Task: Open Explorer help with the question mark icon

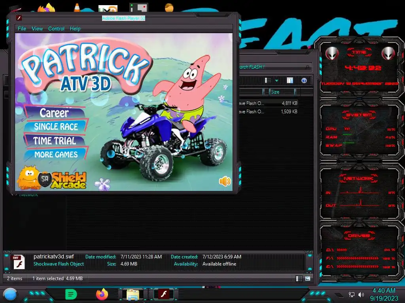Action: (x=304, y=80)
